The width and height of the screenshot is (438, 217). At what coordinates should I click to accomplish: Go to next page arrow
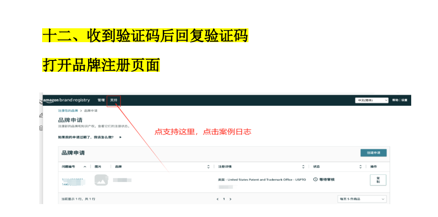coord(230,199)
